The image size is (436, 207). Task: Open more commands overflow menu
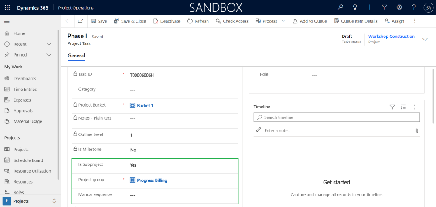point(415,21)
